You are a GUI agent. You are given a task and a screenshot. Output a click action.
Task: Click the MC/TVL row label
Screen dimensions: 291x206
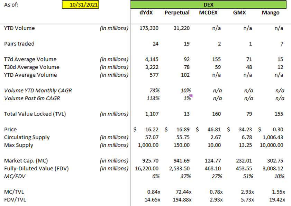[x=14, y=192]
